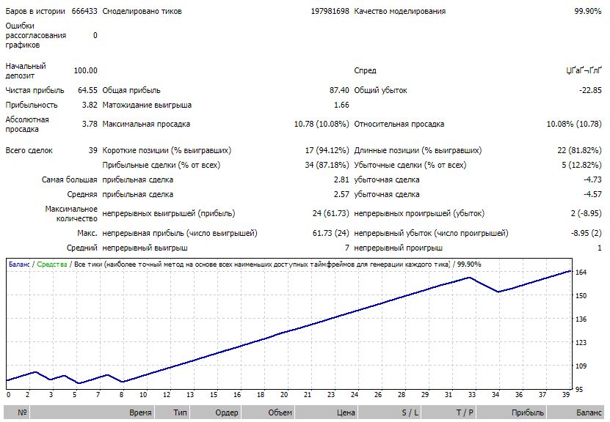
Task: Click the Относительная просадка value 10.08% (10.78)
Action: 574,125
